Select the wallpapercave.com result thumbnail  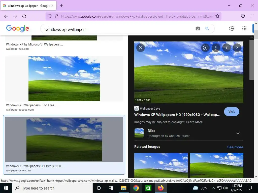64,139
